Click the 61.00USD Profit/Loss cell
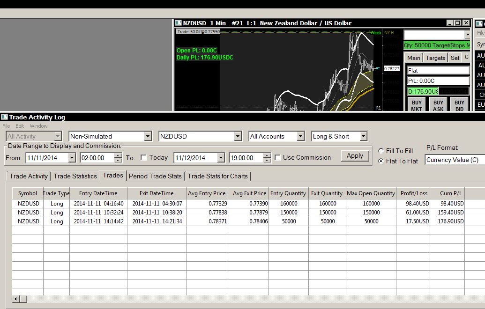The height and width of the screenshot is (309, 485). tap(413, 213)
